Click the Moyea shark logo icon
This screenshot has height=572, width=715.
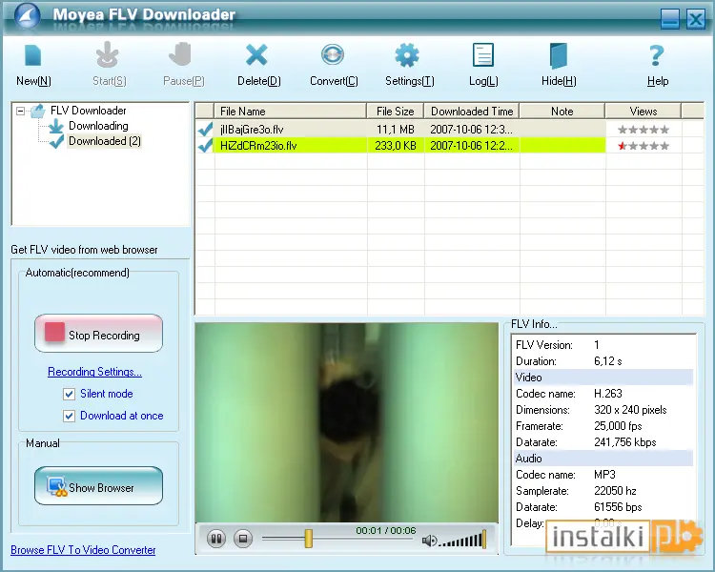click(x=27, y=15)
